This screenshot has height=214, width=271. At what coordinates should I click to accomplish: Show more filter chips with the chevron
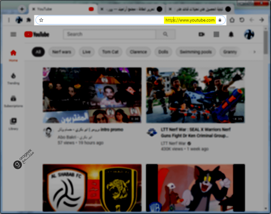(x=254, y=52)
